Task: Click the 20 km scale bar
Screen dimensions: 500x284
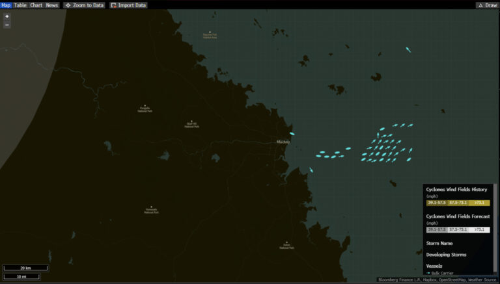Action: pyautogui.click(x=25, y=268)
